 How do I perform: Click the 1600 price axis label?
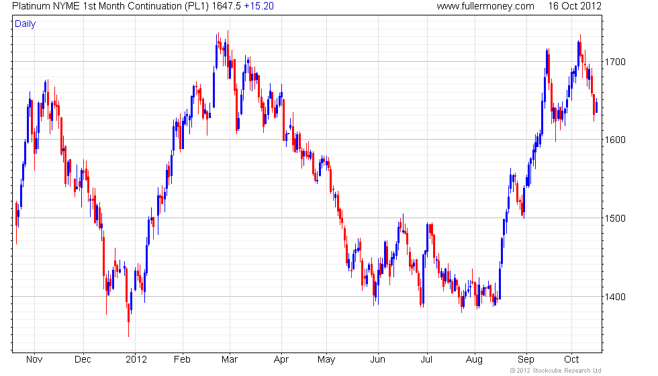point(615,140)
